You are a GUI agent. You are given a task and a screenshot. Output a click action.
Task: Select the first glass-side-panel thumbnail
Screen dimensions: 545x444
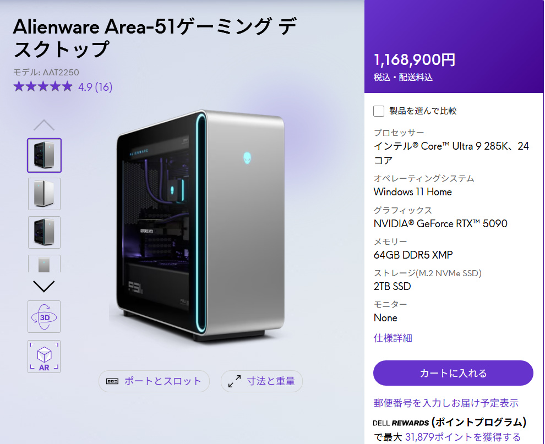pos(44,155)
